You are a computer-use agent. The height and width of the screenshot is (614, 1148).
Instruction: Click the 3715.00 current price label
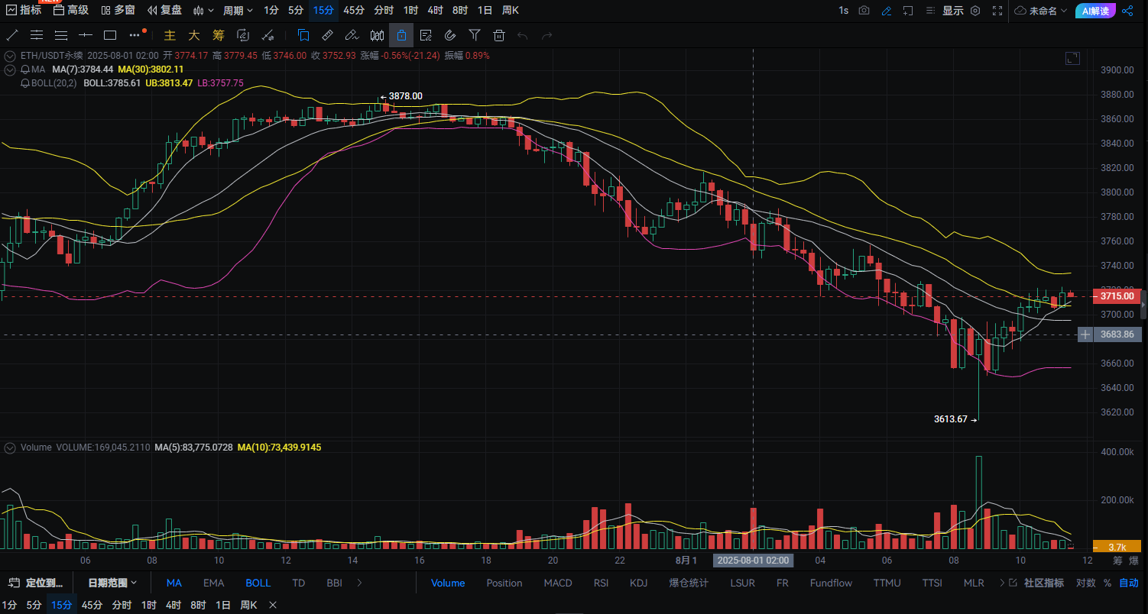tap(1117, 296)
